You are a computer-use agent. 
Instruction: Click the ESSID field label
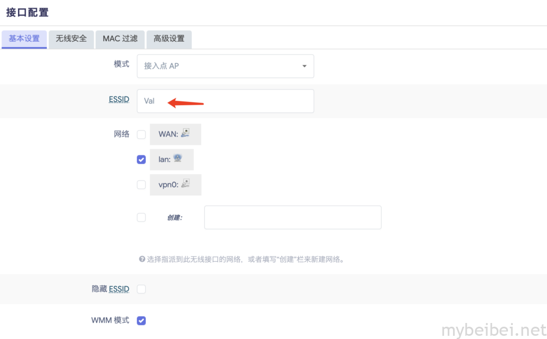[x=119, y=100]
